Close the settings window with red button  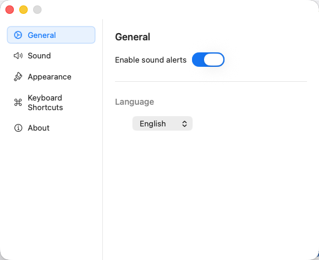[10, 10]
